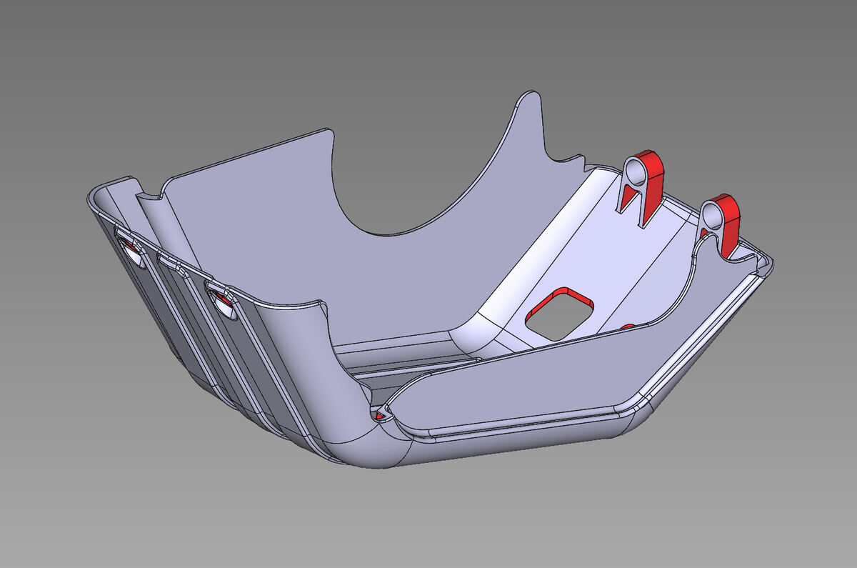Image resolution: width=857 pixels, height=568 pixels.
Task: Select the small red slot beside the square cutout
Action: [x=628, y=327]
